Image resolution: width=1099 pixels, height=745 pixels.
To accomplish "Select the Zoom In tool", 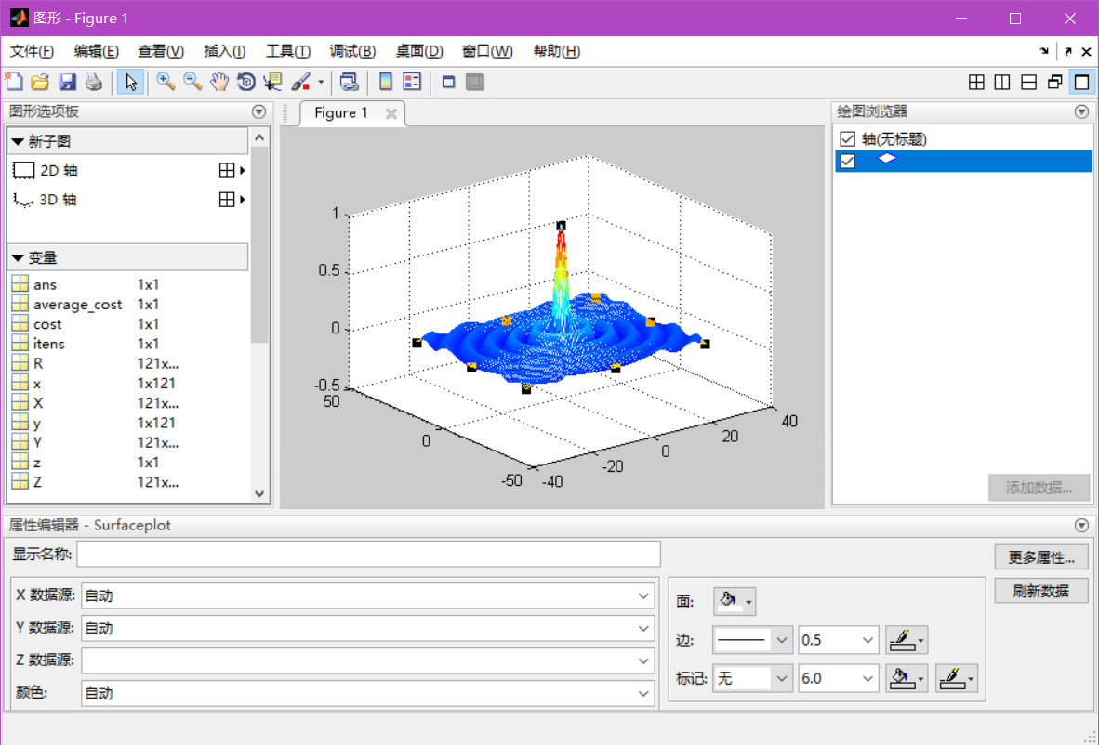I will [x=166, y=82].
